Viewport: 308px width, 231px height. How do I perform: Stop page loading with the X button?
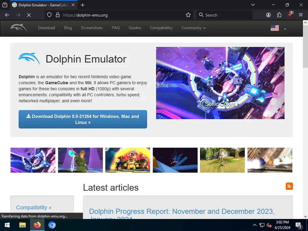pos(29,15)
